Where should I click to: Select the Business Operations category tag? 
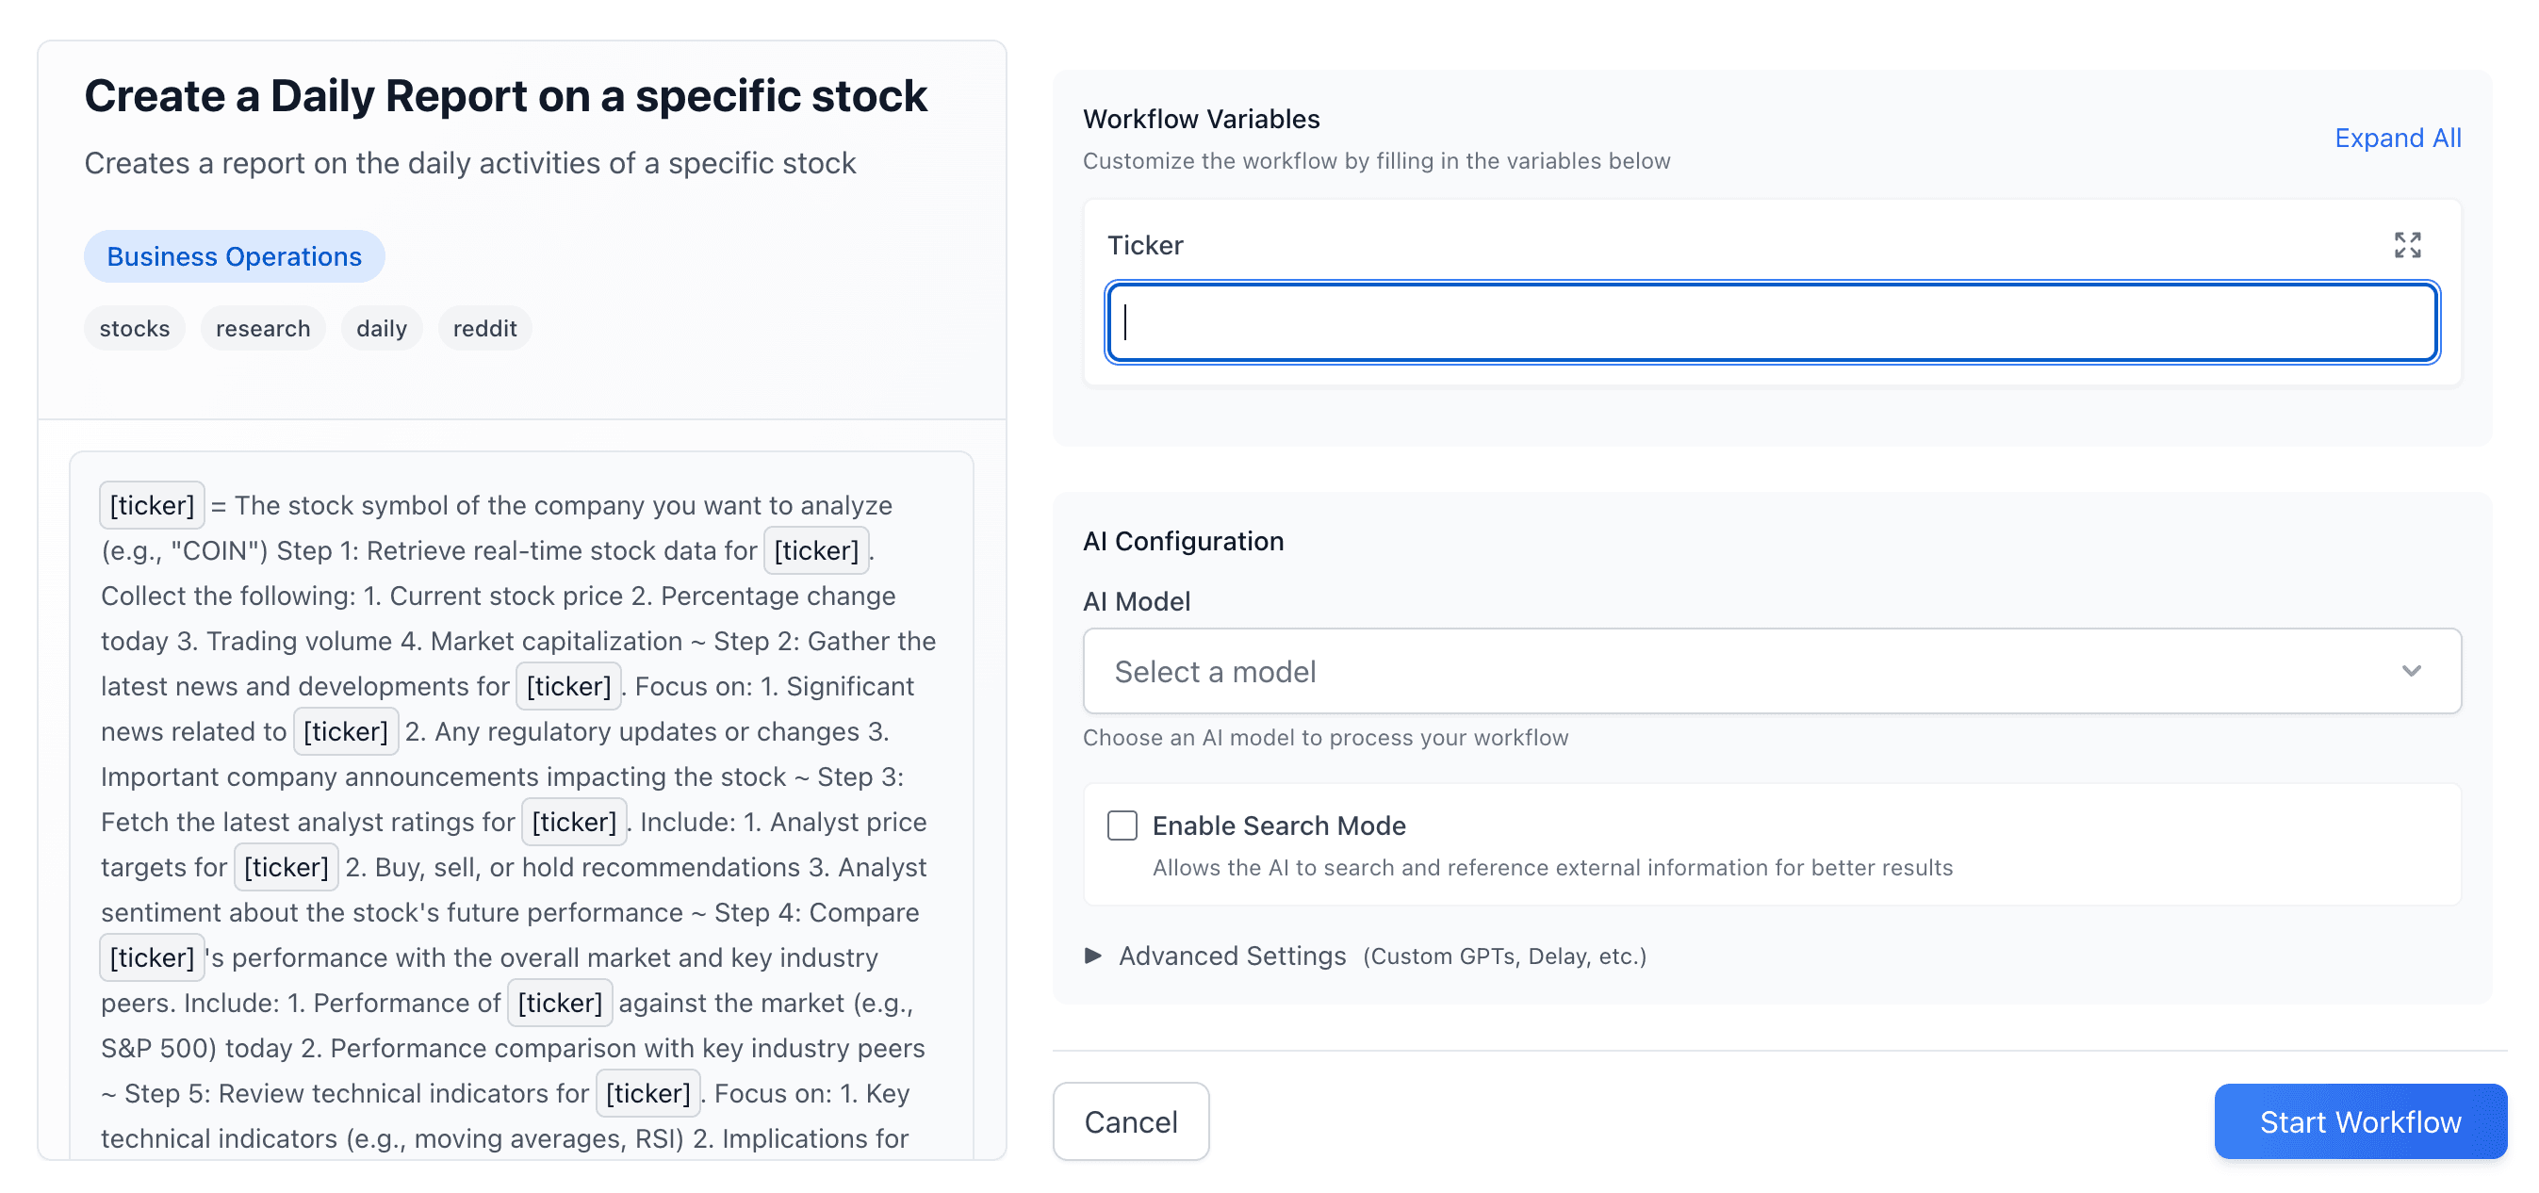click(235, 256)
